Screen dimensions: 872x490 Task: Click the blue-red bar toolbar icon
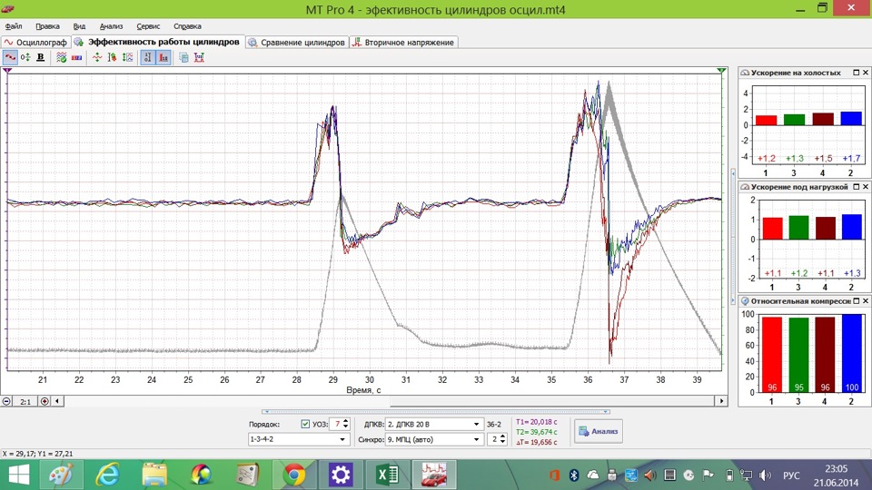point(76,57)
